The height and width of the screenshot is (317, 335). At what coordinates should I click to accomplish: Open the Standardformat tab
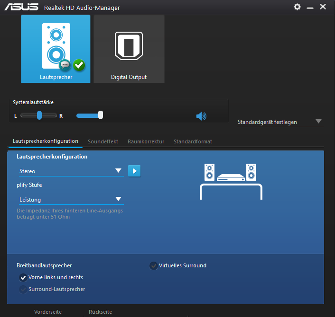[193, 141]
